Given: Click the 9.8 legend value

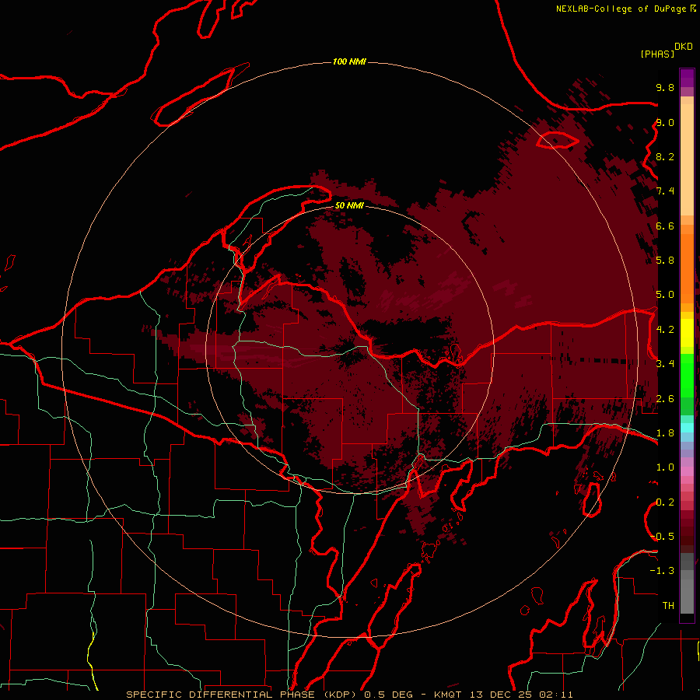Looking at the screenshot, I should coord(665,87).
